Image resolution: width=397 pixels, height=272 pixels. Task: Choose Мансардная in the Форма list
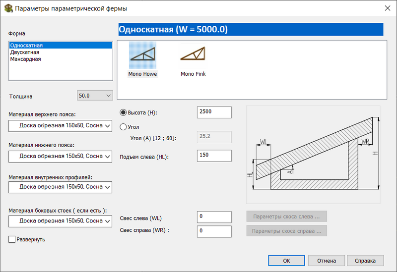pos(61,59)
